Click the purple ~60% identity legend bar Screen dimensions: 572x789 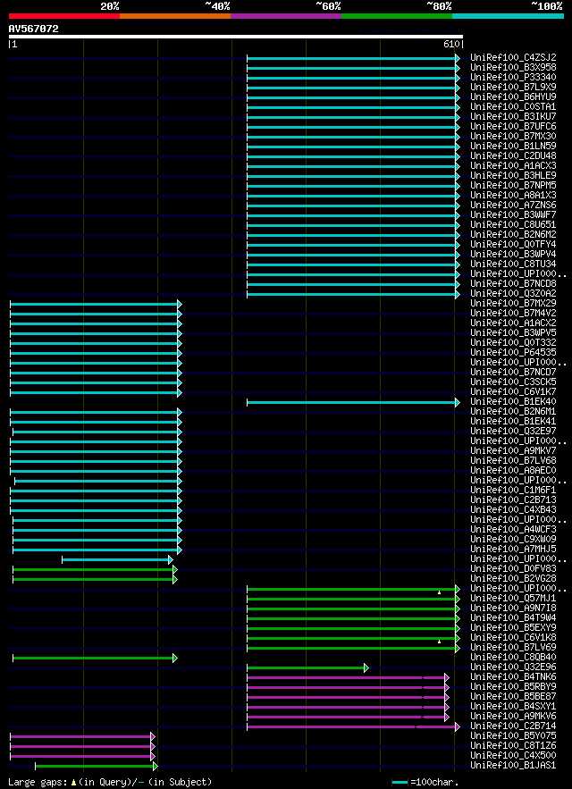pos(286,16)
